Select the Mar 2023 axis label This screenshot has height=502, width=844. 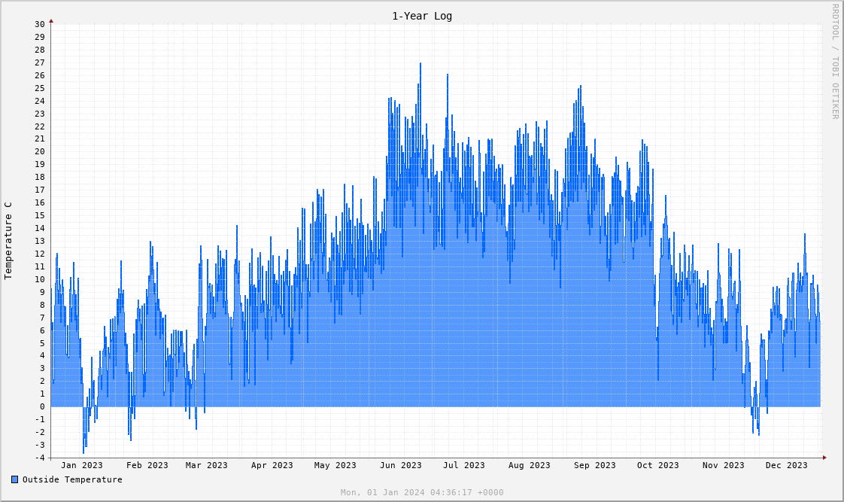click(206, 465)
